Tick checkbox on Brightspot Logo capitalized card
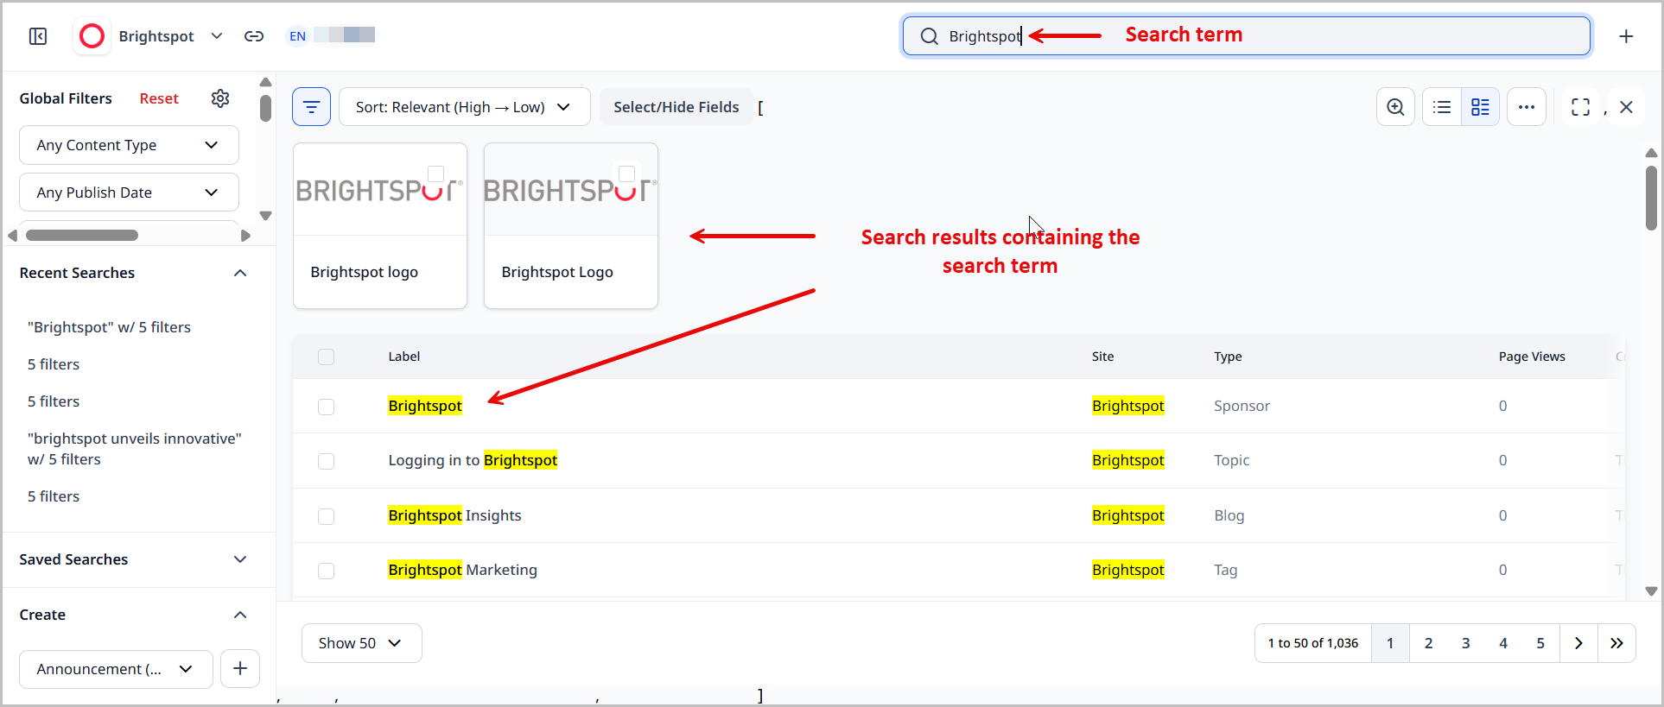1664x707 pixels. (627, 174)
